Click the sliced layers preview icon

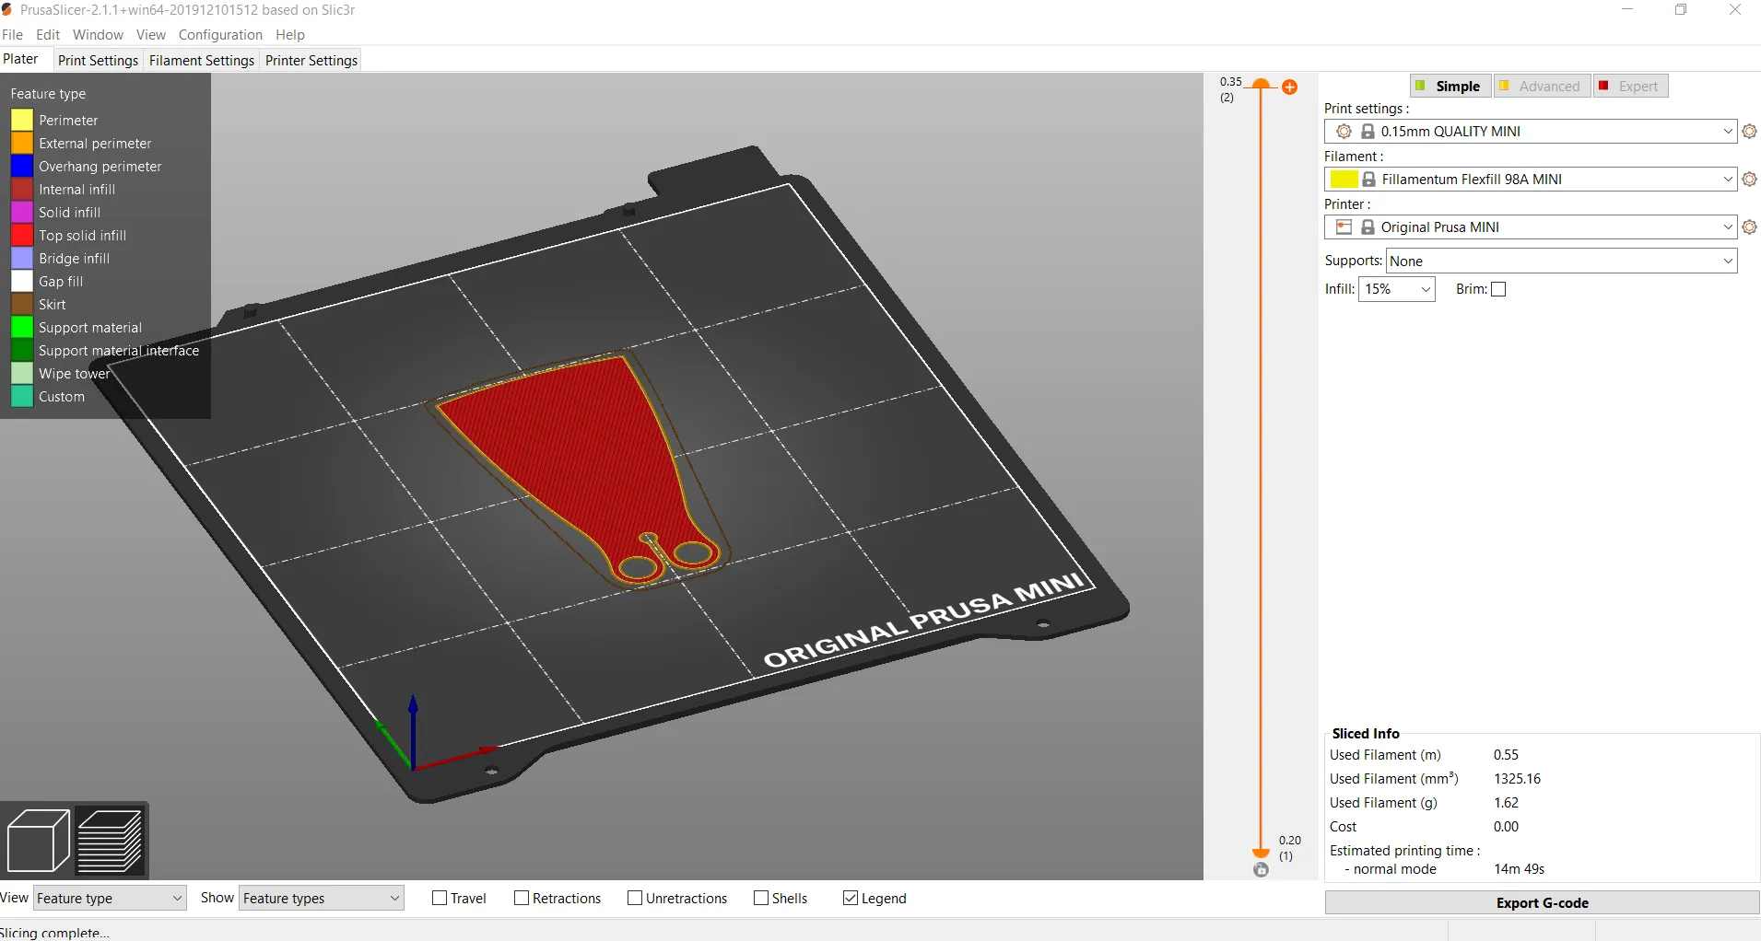click(110, 840)
